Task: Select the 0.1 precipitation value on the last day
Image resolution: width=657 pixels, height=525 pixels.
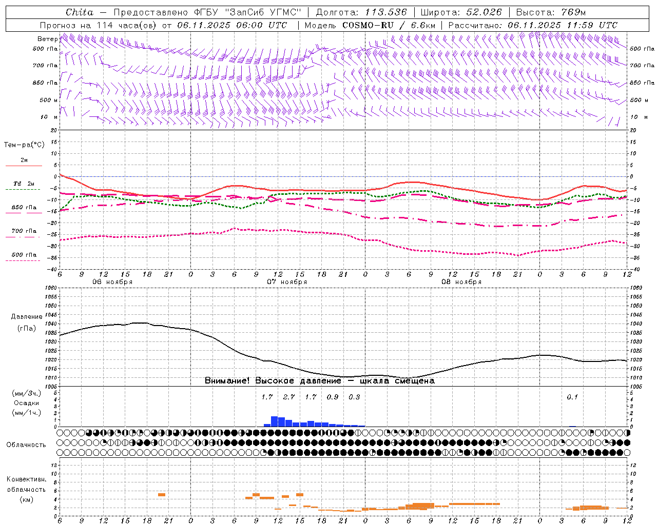Action: tap(572, 397)
